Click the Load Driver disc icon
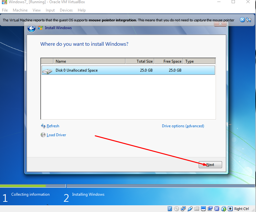 point(43,135)
